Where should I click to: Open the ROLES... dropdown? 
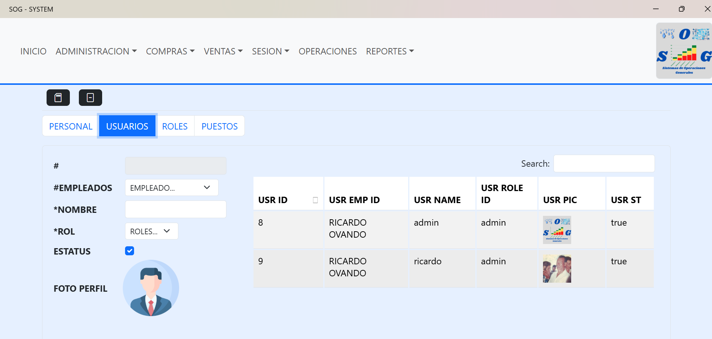coord(151,231)
